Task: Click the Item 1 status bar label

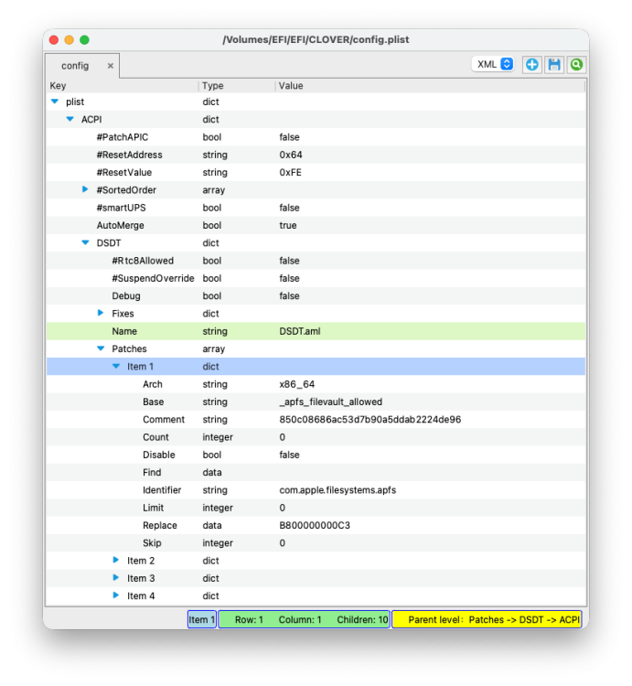Action: point(201,619)
